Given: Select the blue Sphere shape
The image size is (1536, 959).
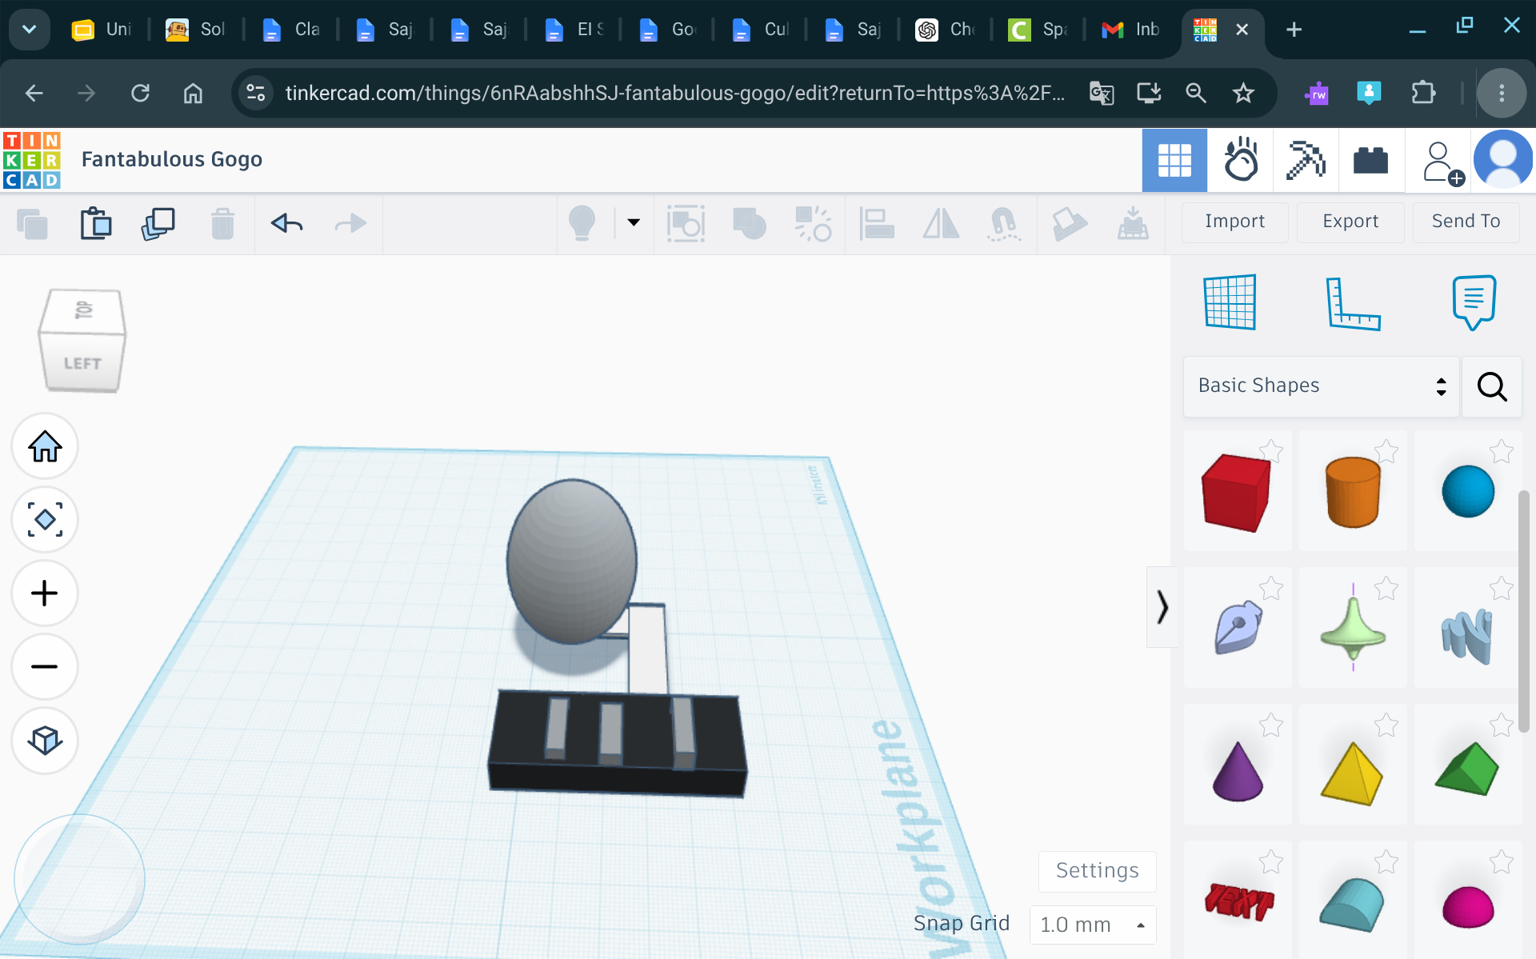Looking at the screenshot, I should click(x=1468, y=492).
